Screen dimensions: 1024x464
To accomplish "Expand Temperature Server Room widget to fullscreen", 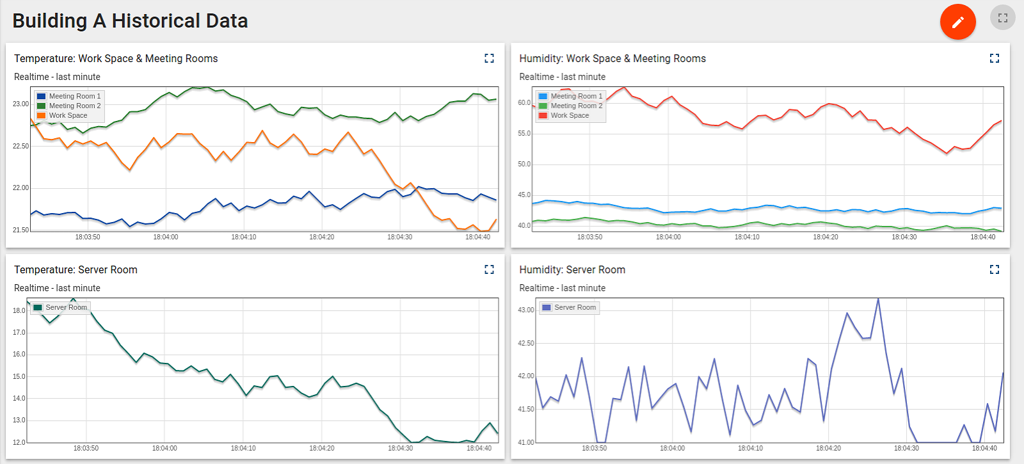I will pos(489,269).
